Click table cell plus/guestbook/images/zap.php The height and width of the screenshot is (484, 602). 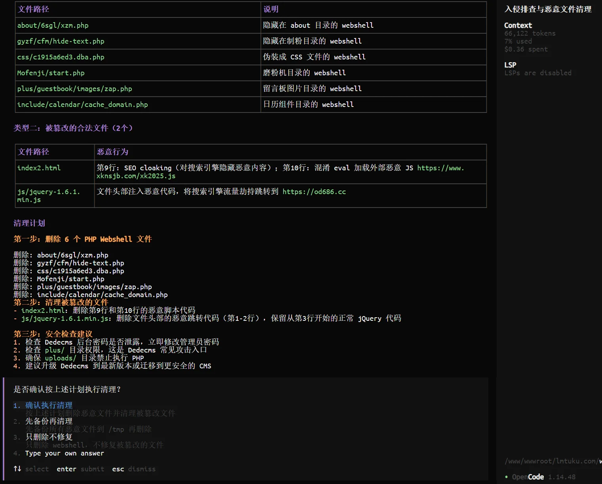(74, 89)
